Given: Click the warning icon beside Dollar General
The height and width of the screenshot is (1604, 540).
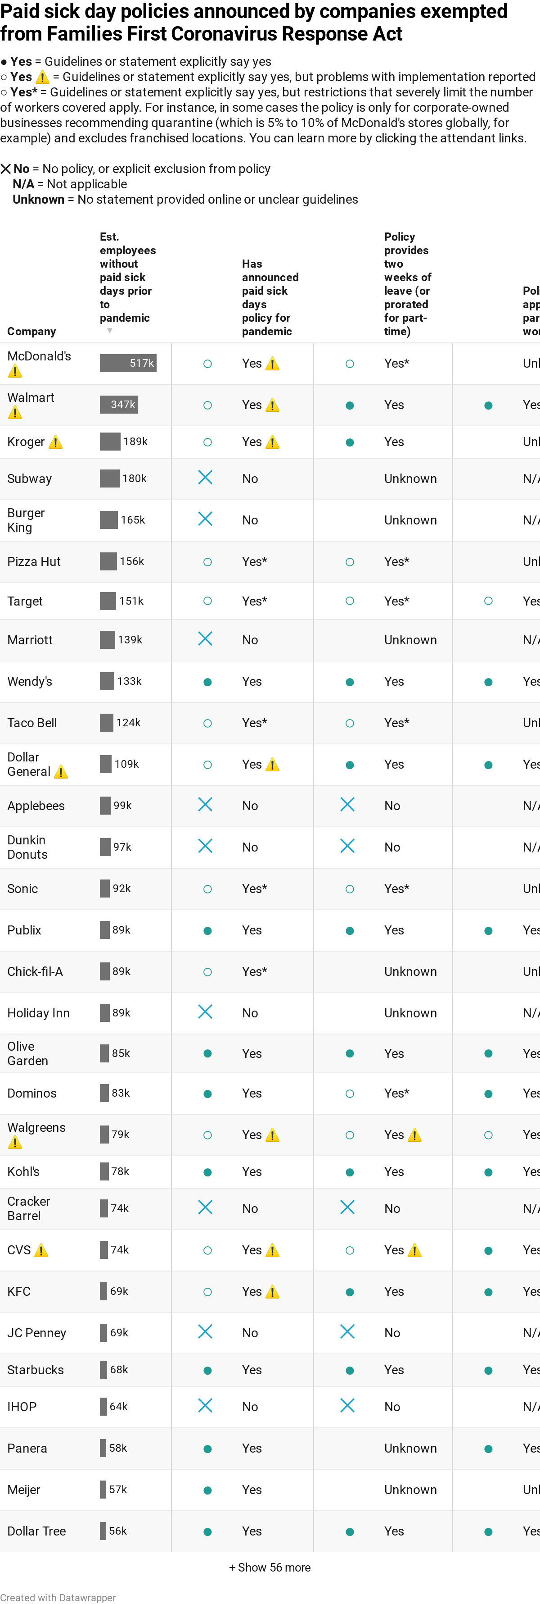Looking at the screenshot, I should [61, 772].
